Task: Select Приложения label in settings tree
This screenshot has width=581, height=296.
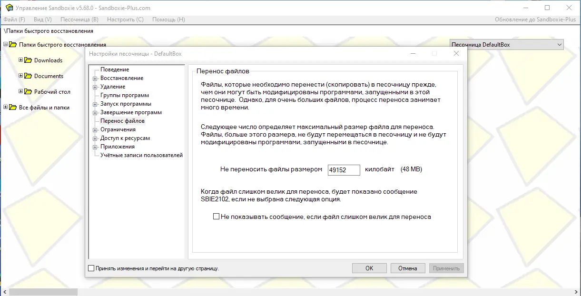Action: pos(118,147)
